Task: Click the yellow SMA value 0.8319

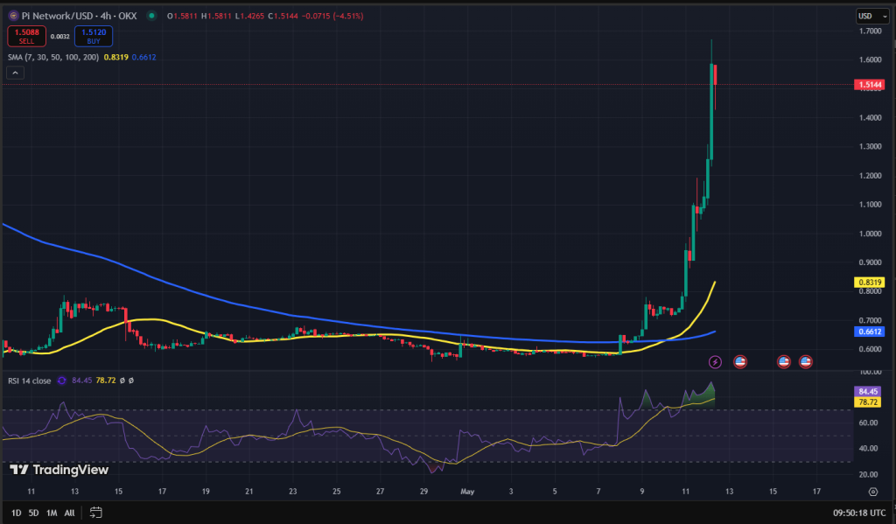Action: tap(116, 57)
